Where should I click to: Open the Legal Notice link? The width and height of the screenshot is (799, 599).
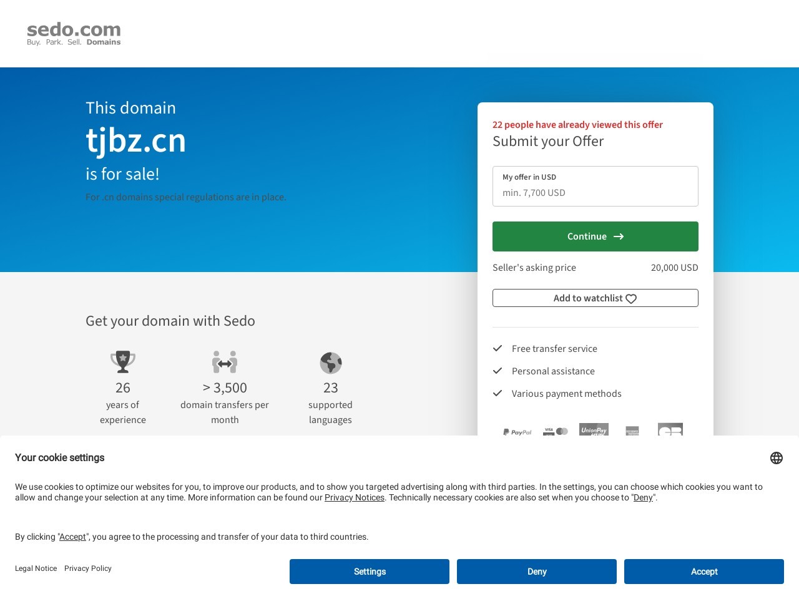coord(36,568)
